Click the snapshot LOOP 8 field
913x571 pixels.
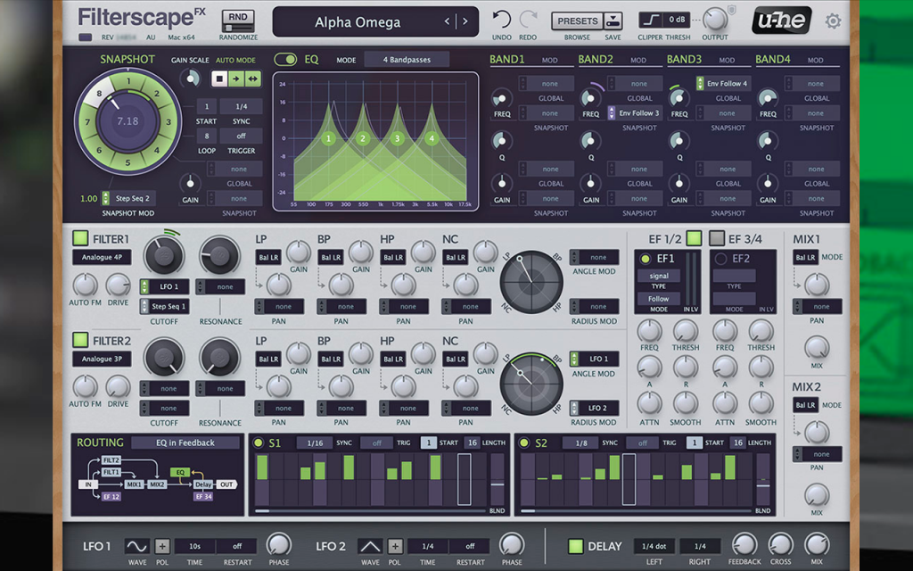pyautogui.click(x=206, y=136)
